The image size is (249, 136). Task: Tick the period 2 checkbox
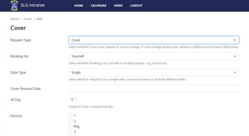click(x=71, y=121)
